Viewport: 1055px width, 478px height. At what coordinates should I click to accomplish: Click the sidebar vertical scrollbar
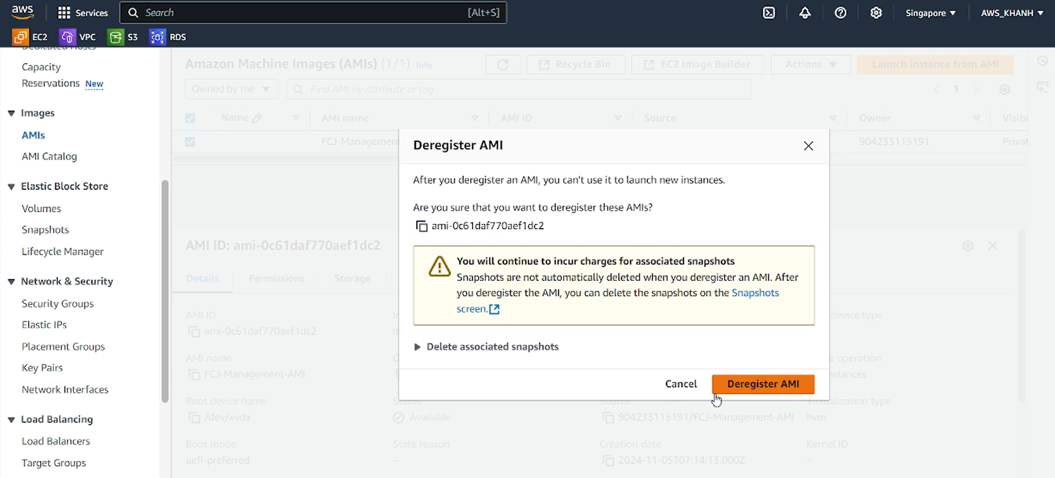[165, 291]
